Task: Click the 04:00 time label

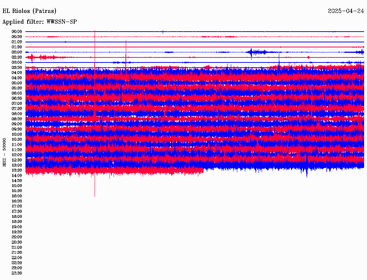Action: [17, 73]
